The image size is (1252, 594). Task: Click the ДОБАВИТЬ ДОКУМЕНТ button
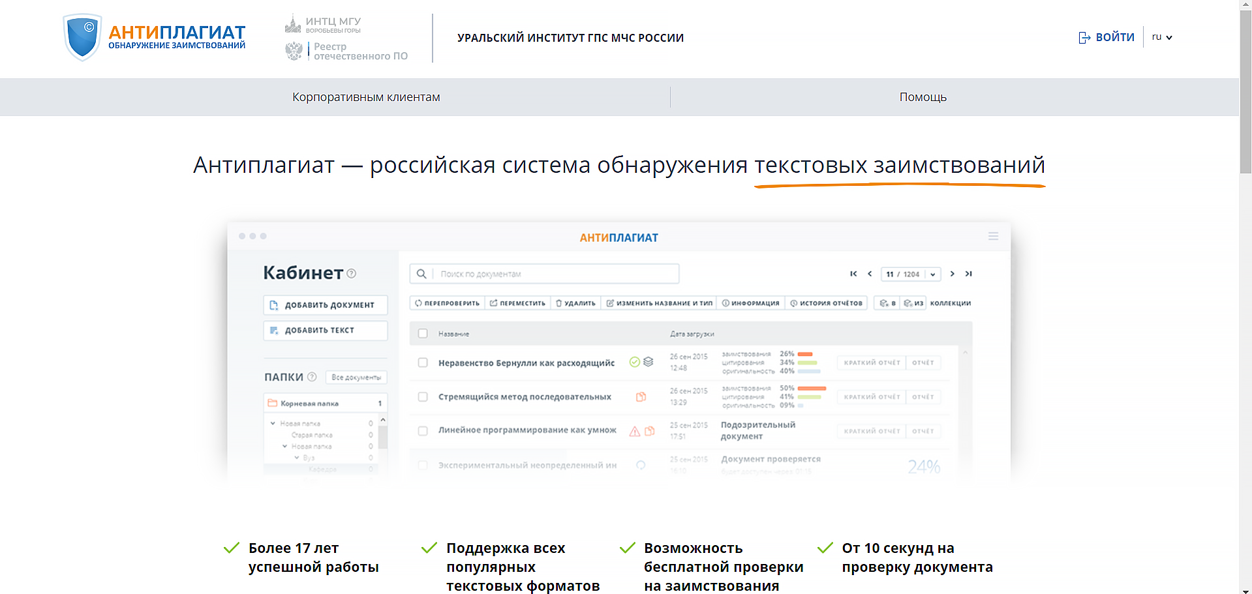(326, 304)
